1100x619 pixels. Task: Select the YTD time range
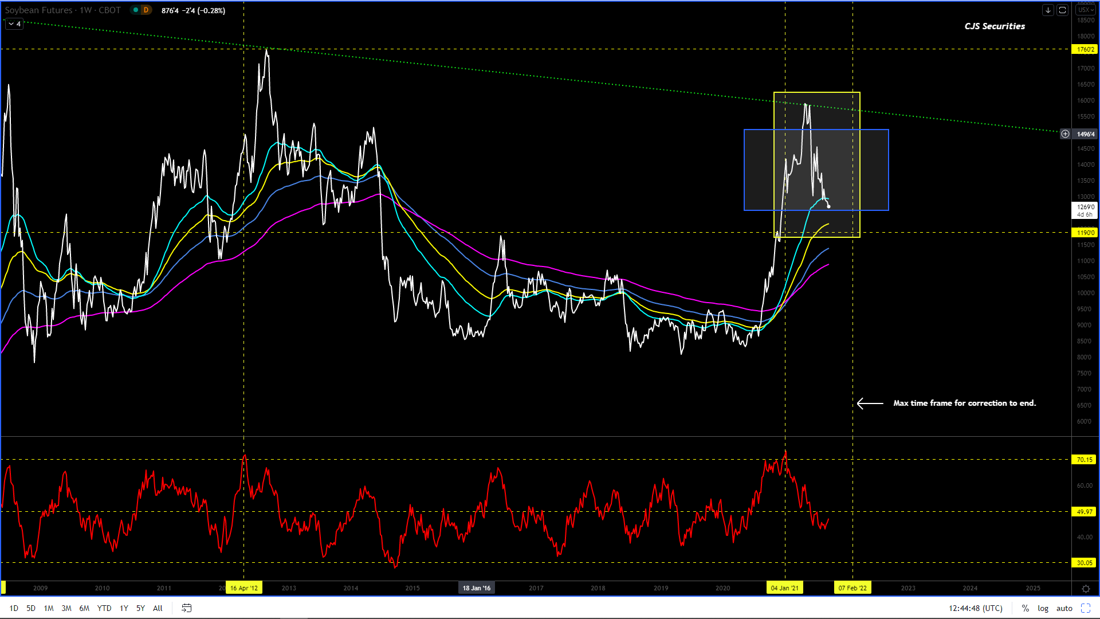104,608
